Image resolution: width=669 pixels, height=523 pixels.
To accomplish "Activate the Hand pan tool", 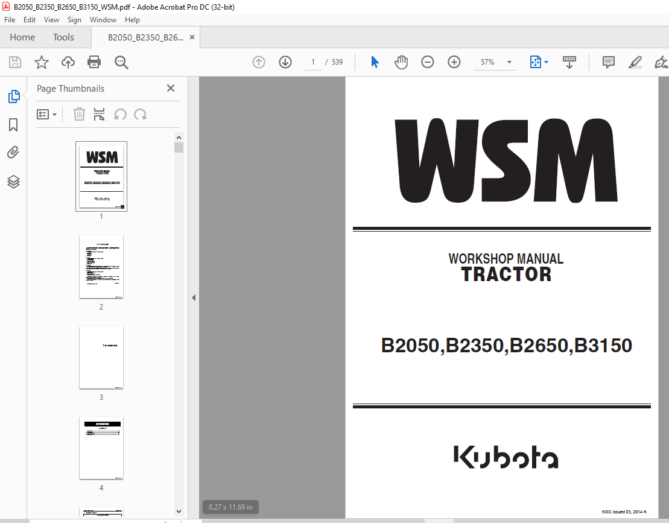I will pyautogui.click(x=401, y=62).
